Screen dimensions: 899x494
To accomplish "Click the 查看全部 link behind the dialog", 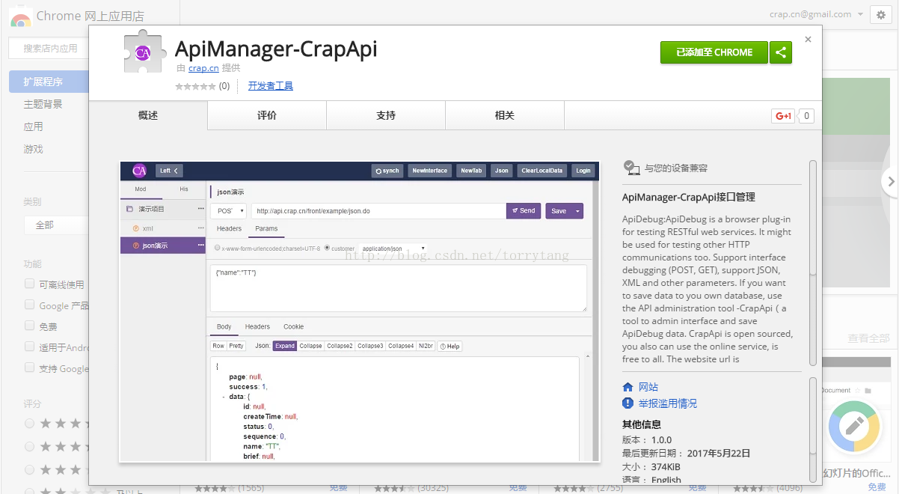I will point(868,338).
